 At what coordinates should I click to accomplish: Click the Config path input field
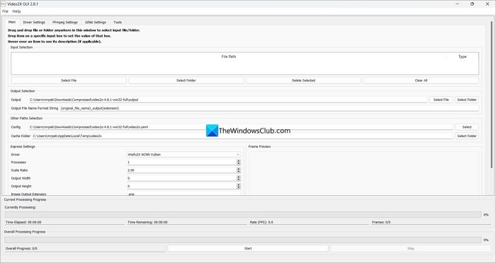241,127
